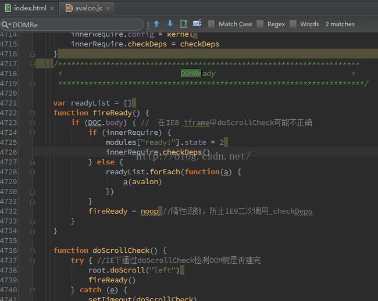Click the 'noop' identifier on line 4732
Viewport: 378px width, 301px height.
[149, 212]
